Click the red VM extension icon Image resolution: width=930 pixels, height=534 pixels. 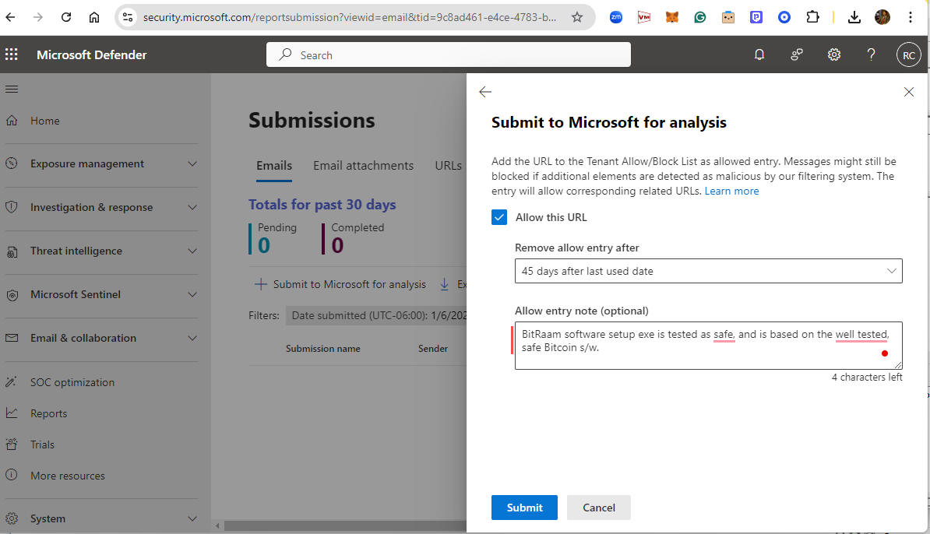643,17
